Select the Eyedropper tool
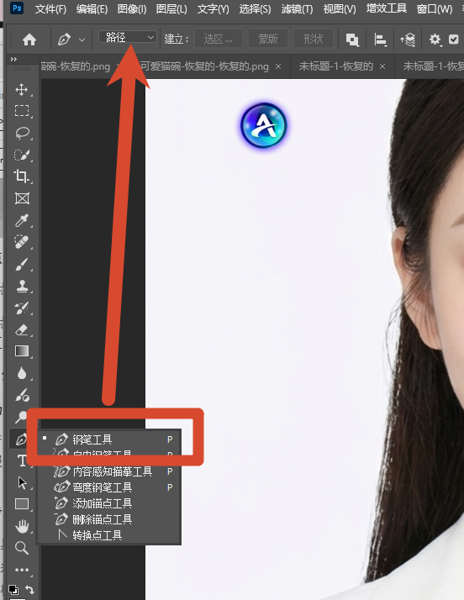Screen dimensions: 464x600 [x=22, y=220]
